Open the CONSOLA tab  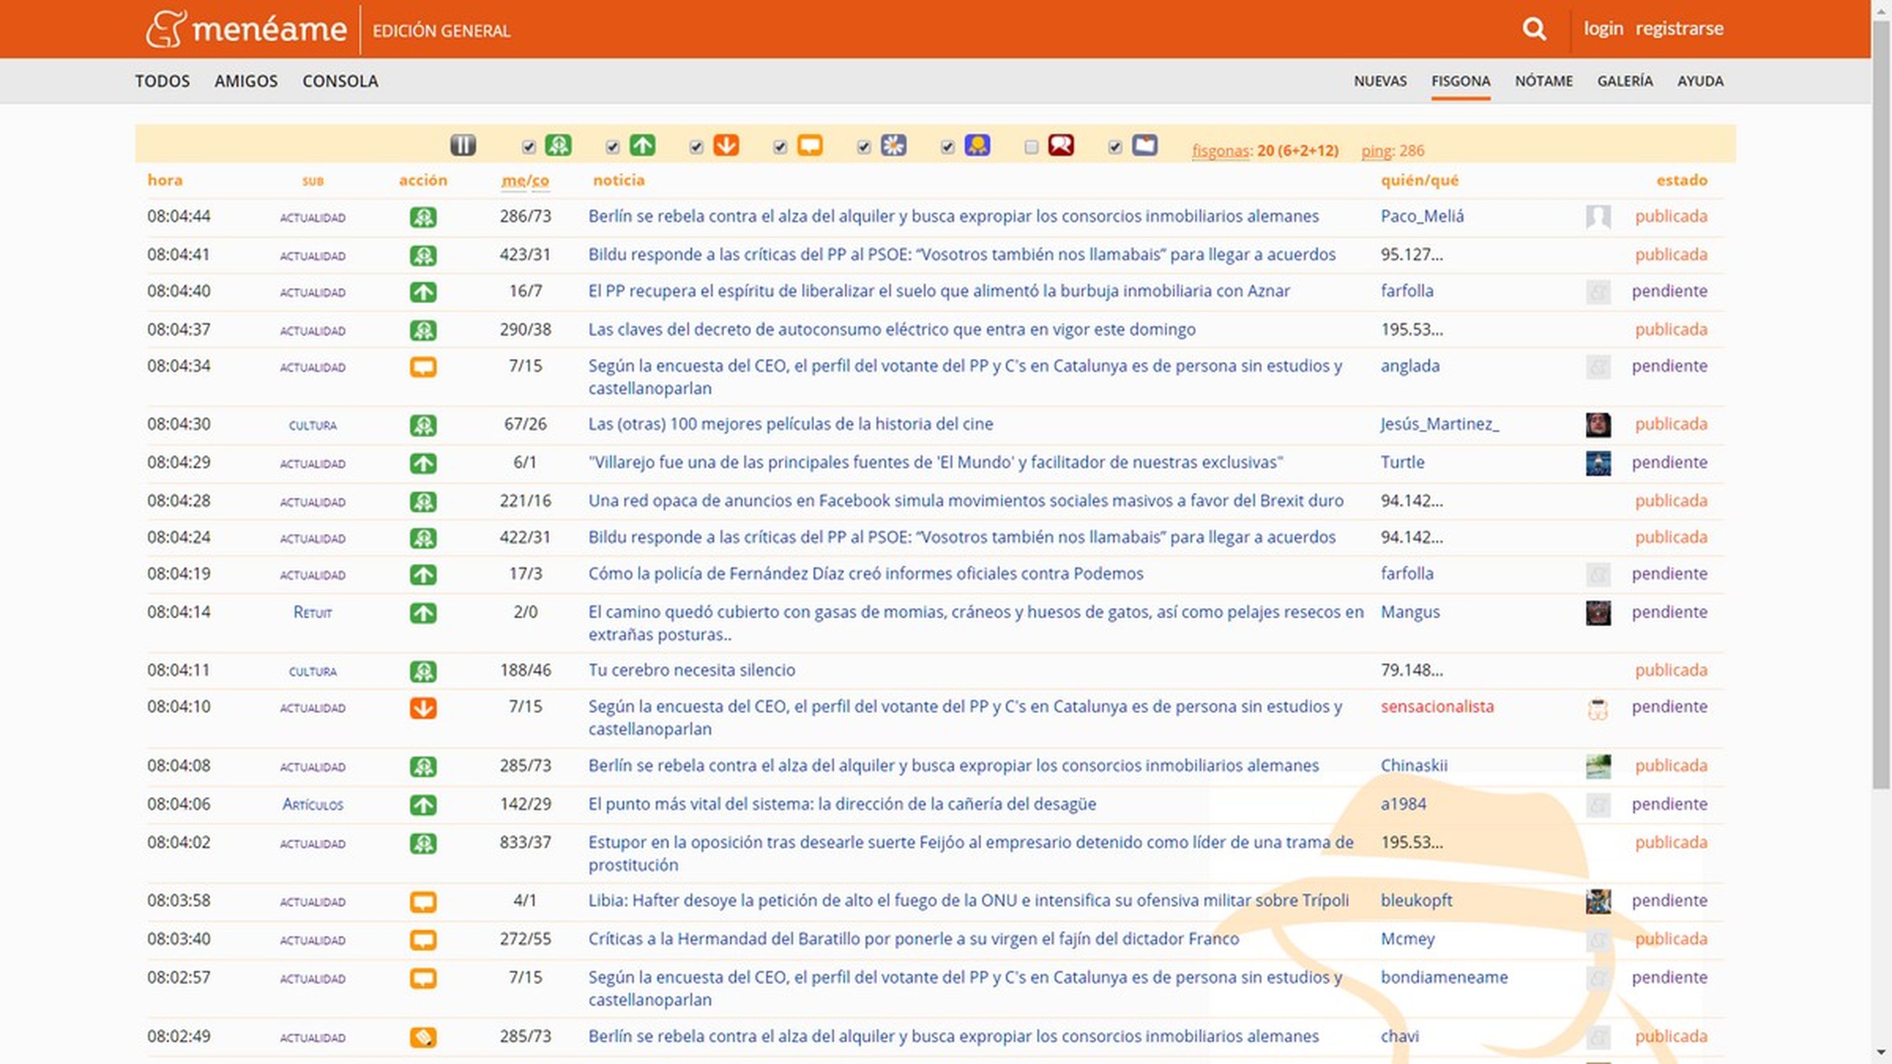coord(340,81)
